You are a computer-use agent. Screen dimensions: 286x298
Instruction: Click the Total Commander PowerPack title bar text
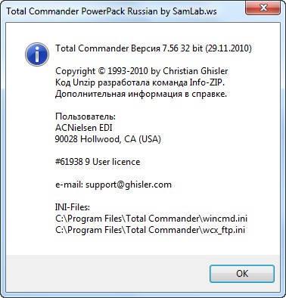point(111,11)
